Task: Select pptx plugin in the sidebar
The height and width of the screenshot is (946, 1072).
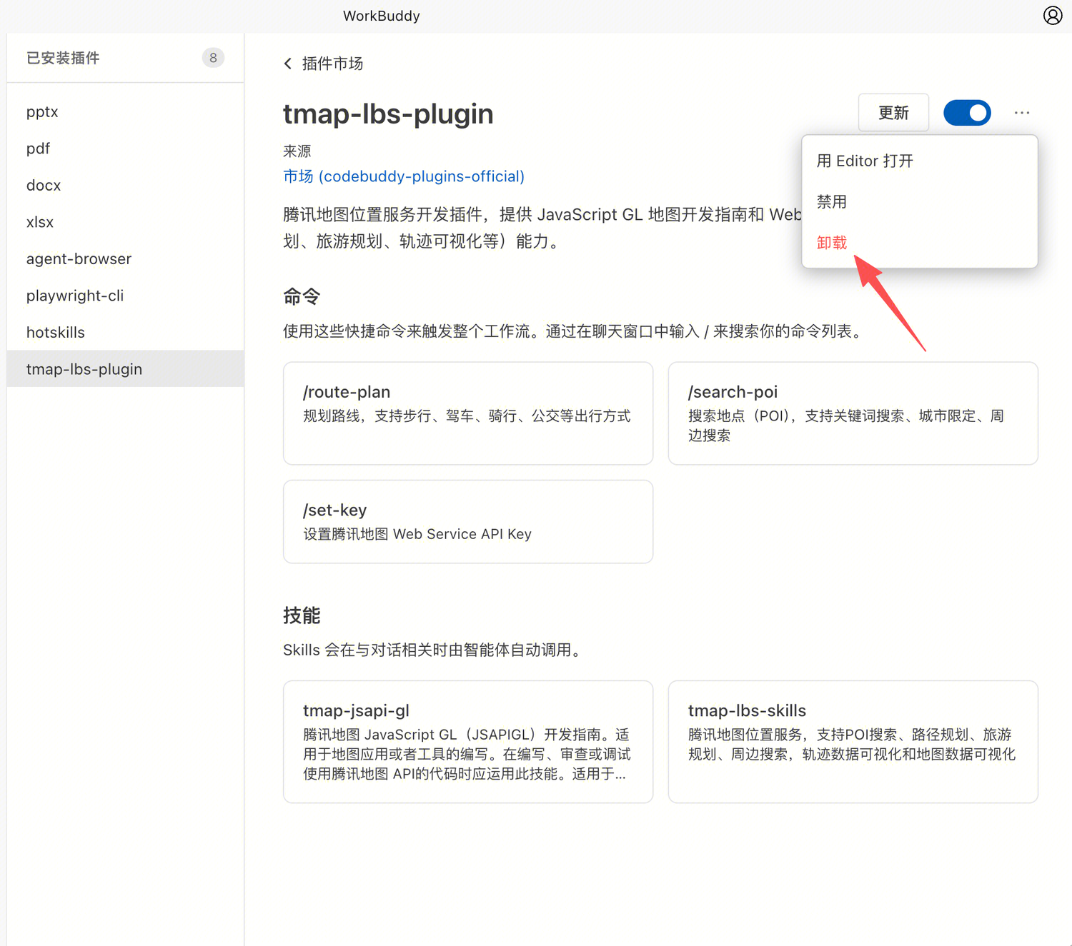Action: click(42, 112)
